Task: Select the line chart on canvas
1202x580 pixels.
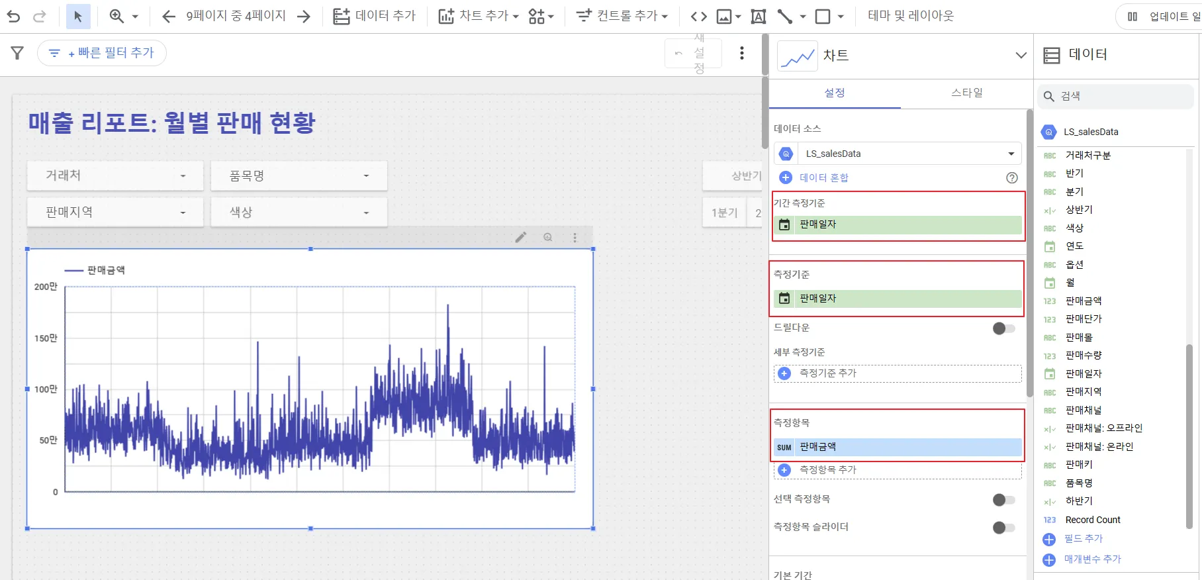Action: tap(310, 389)
